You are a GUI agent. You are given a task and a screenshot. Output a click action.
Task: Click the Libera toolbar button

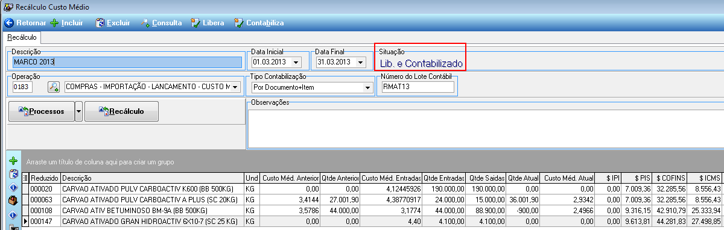click(208, 23)
